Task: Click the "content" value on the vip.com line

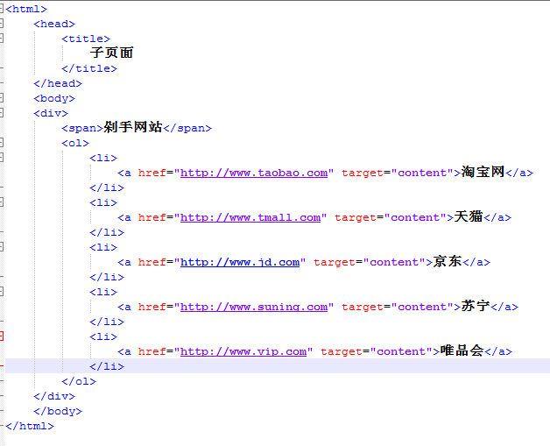Action: 402,351
